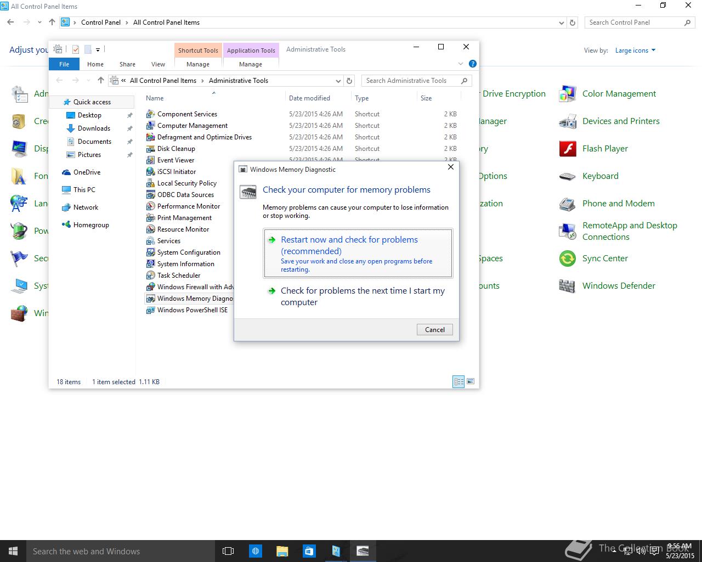The height and width of the screenshot is (562, 702).
Task: Select the Print Management icon
Action: pyautogui.click(x=150, y=218)
